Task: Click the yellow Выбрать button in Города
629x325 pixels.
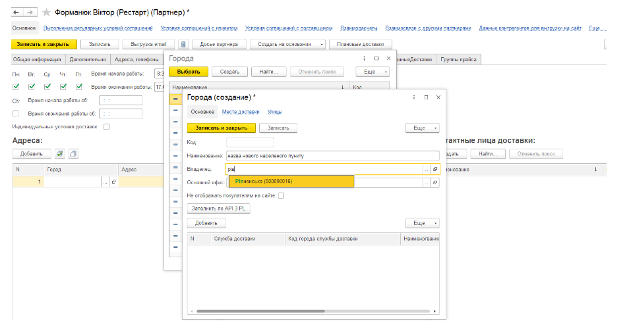Action: (189, 71)
